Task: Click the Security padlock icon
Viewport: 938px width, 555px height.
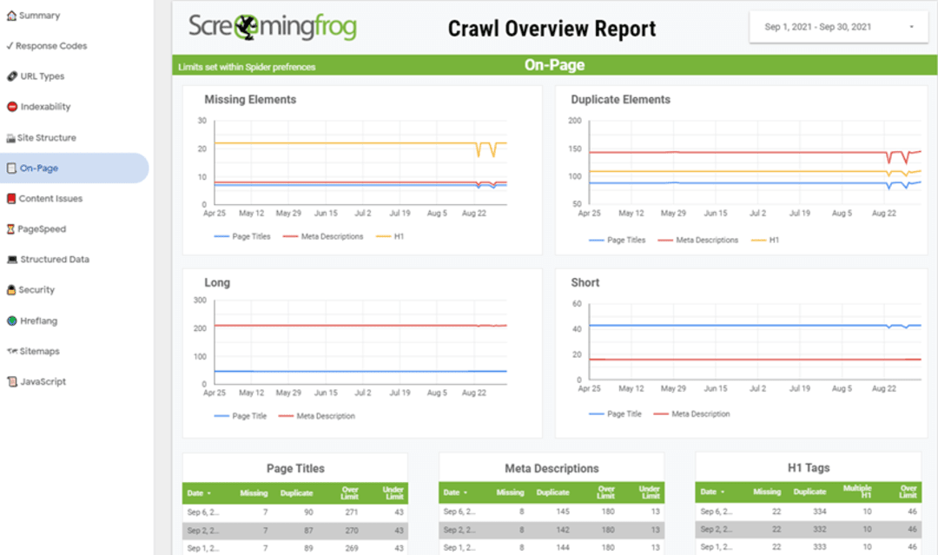Action: pos(10,289)
